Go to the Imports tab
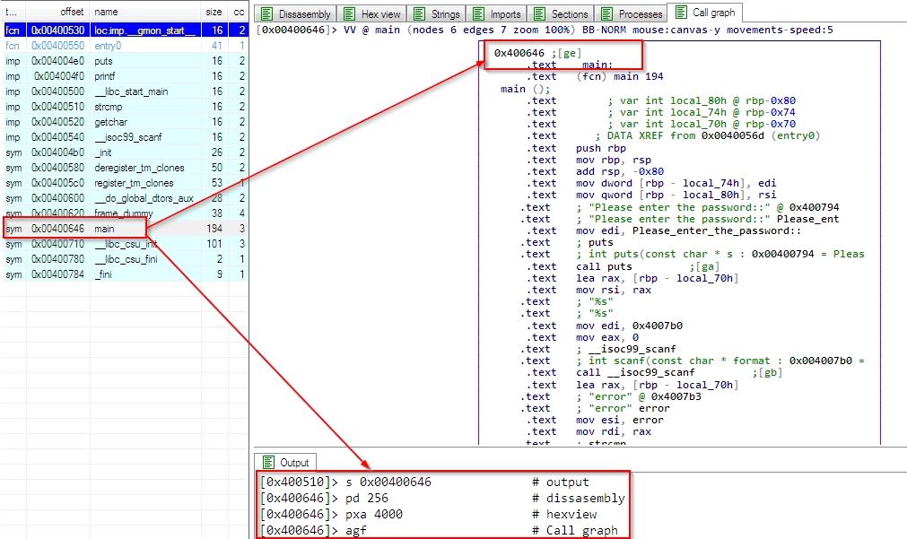Image resolution: width=907 pixels, height=539 pixels. (497, 13)
